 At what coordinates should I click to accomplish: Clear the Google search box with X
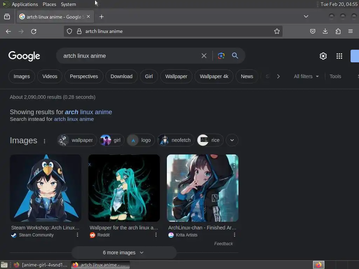[204, 56]
